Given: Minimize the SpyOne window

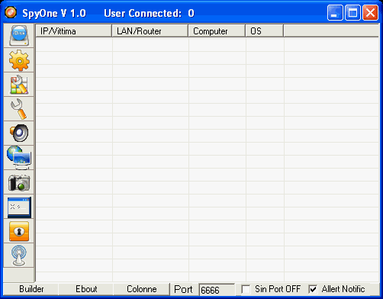Looking at the screenshot, I should tap(335, 12).
